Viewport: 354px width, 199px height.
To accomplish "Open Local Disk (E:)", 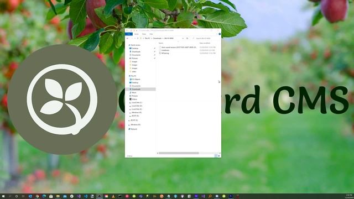I will click(137, 109).
